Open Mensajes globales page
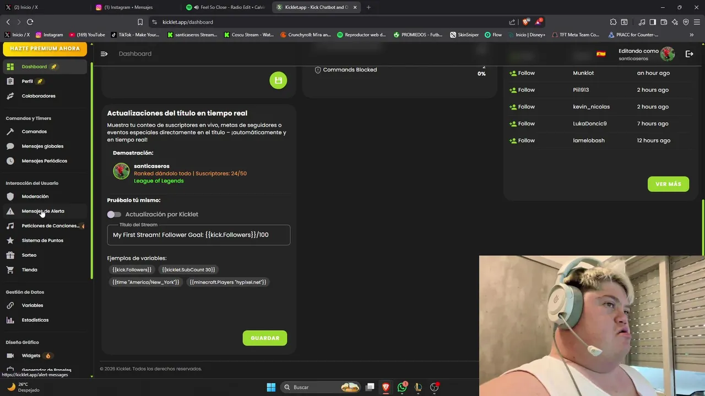Screen dimensions: 705x396 coord(45,146)
